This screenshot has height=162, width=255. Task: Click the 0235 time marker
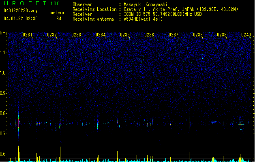(125, 35)
